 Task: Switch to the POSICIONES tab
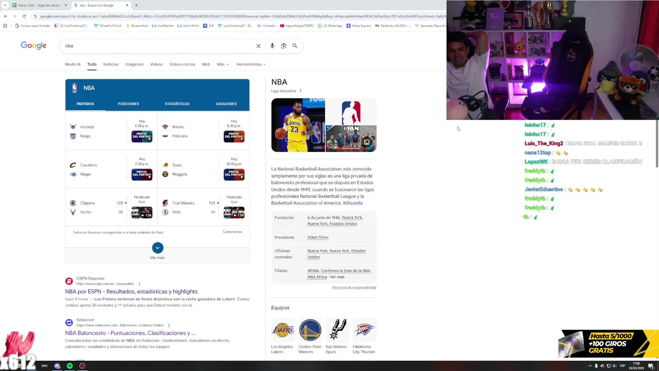[x=128, y=104]
